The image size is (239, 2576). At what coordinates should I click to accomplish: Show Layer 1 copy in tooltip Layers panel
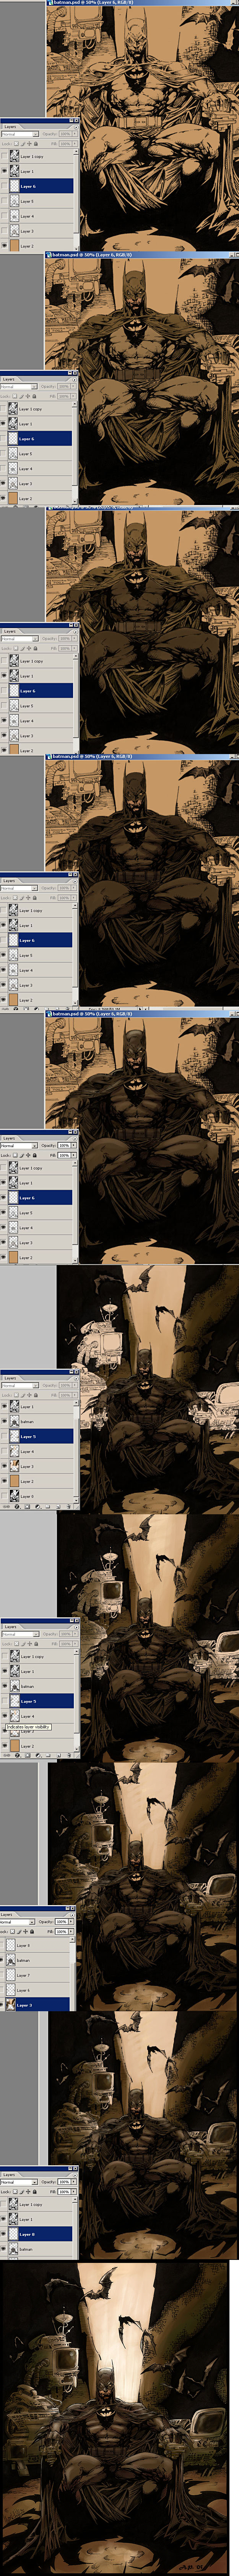(5, 1657)
